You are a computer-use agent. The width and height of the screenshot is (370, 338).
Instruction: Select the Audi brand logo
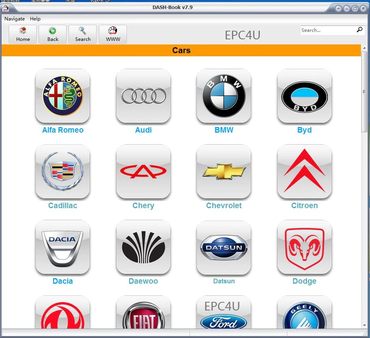point(143,96)
